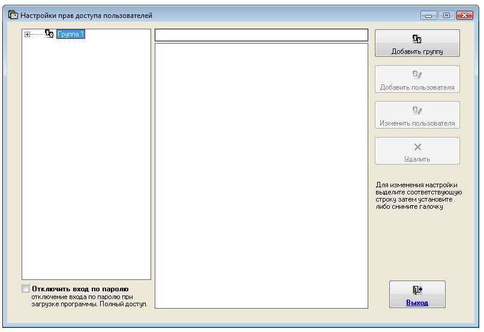The image size is (484, 332).
Task: Click the Добавить группу button
Action: pos(417,43)
